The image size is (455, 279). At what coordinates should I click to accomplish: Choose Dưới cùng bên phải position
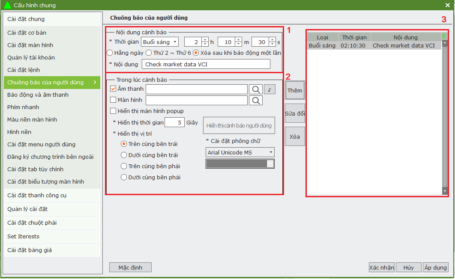click(124, 177)
